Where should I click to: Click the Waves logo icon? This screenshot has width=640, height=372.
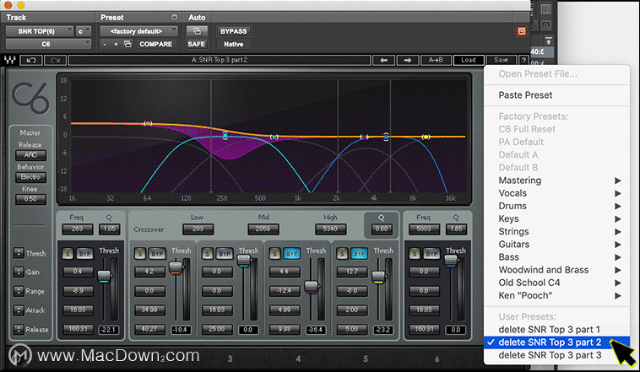(x=10, y=61)
